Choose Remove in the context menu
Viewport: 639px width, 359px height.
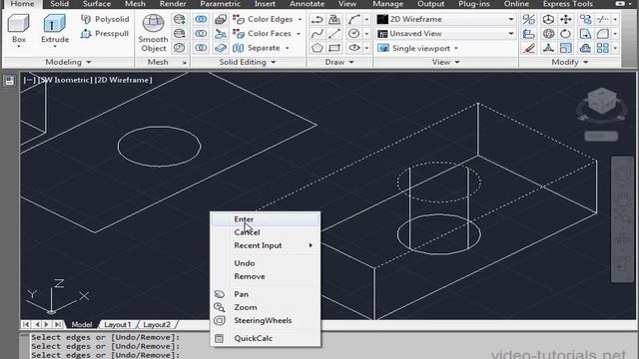point(266,276)
